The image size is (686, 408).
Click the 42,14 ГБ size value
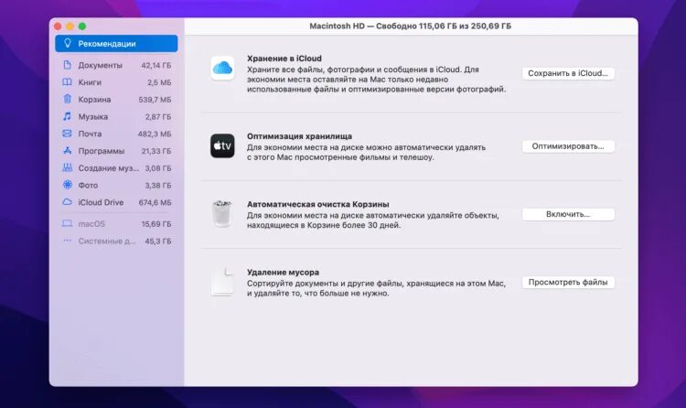click(x=156, y=65)
